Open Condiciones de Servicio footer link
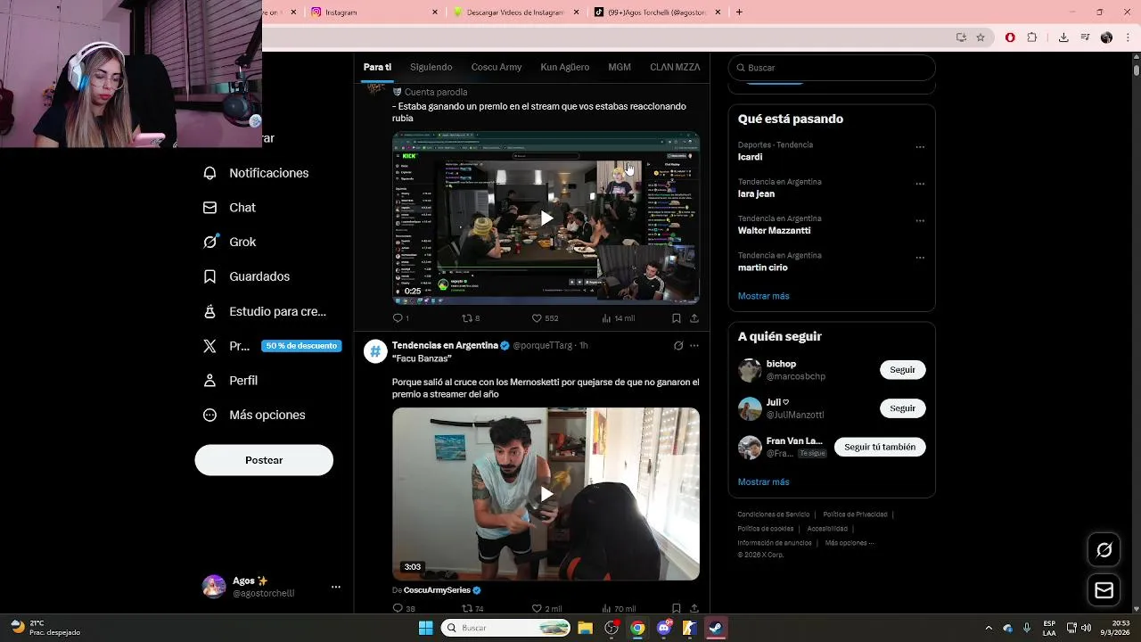Viewport: 1141px width, 642px height. [774, 514]
